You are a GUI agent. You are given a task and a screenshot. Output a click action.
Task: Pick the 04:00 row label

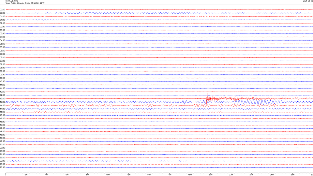[2, 37]
